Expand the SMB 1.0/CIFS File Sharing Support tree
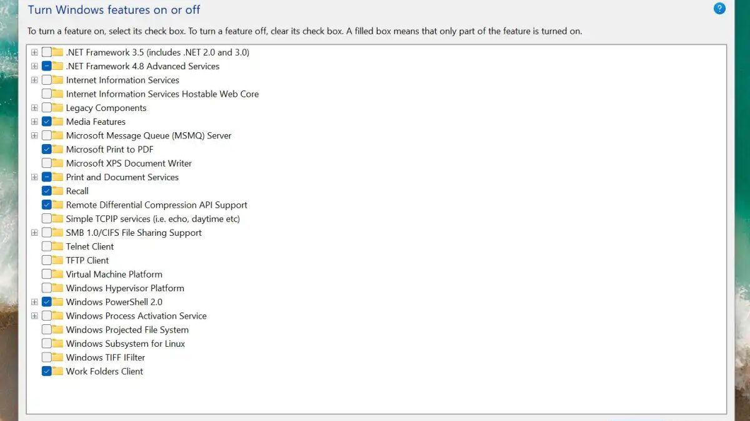 coord(34,233)
